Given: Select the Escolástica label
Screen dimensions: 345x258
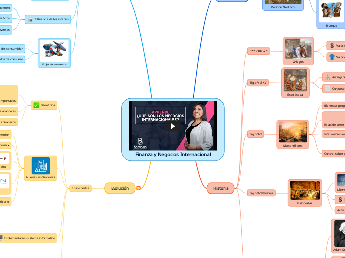Looking at the screenshot, I should tap(295, 95).
